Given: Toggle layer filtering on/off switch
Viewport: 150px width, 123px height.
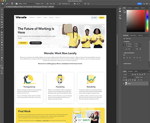Looking at the screenshot, I should 144,74.
